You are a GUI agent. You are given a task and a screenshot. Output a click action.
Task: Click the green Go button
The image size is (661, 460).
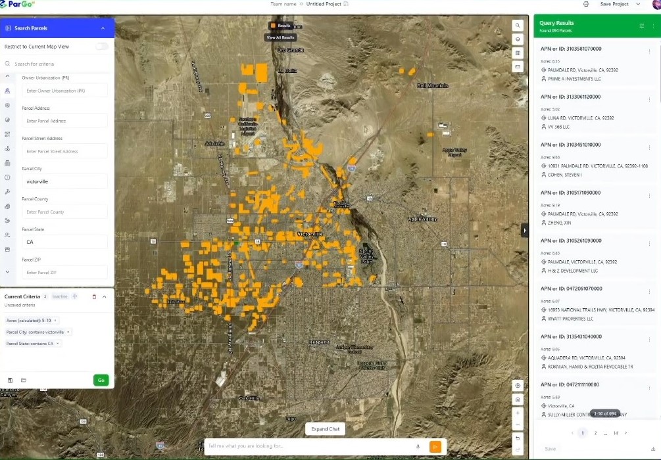tap(101, 380)
